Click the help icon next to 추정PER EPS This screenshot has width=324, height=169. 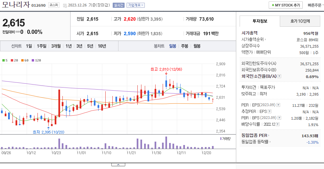click(269, 112)
